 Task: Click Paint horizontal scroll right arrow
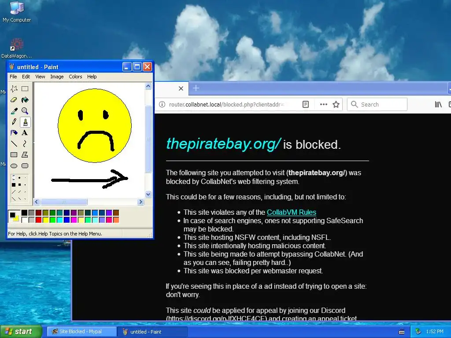click(x=140, y=202)
